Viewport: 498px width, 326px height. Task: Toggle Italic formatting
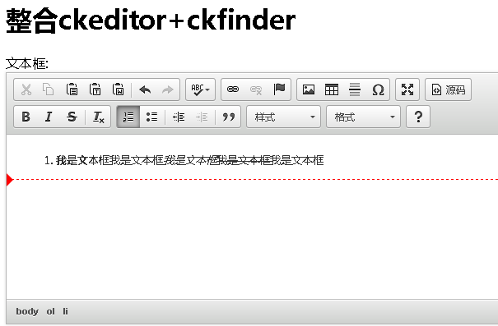[49, 117]
